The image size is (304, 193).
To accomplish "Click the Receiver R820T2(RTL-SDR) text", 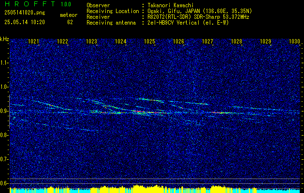I will pos(197,17).
